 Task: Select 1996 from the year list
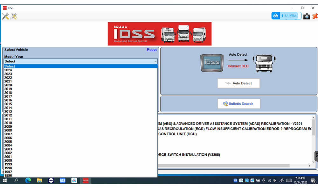click(8, 175)
